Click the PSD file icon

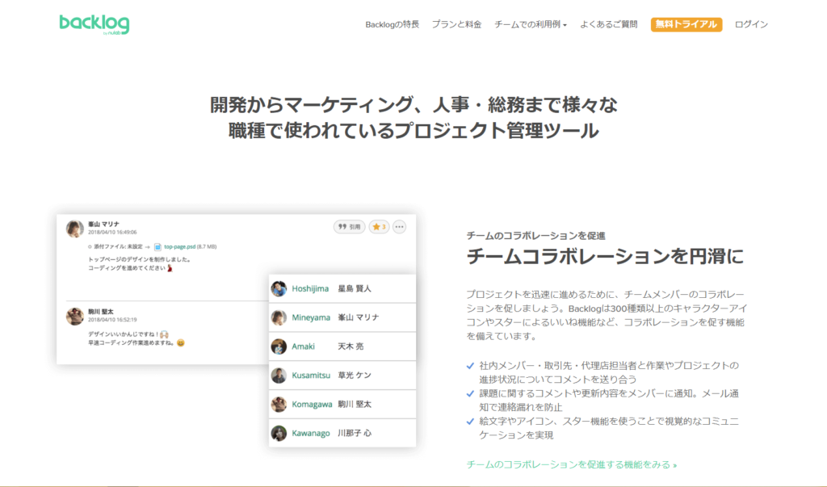point(157,246)
